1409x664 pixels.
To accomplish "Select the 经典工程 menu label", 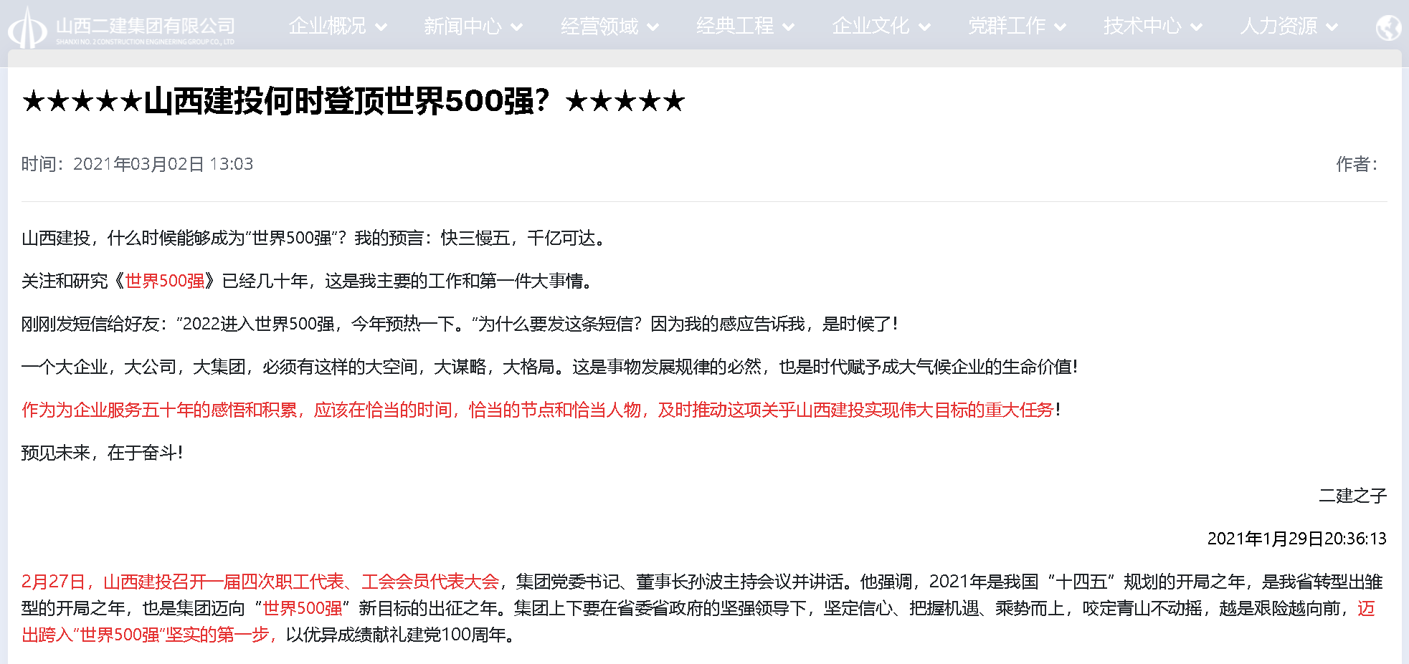I will click(735, 27).
